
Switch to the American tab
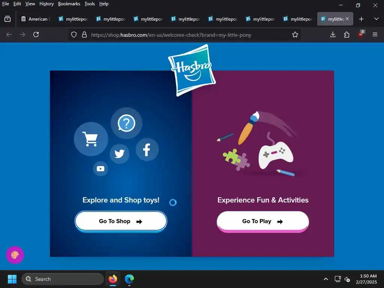tap(36, 19)
